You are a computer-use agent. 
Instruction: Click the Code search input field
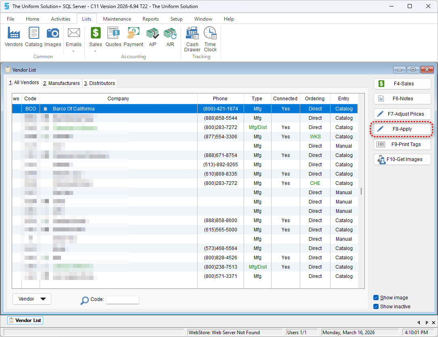pyautogui.click(x=122, y=300)
